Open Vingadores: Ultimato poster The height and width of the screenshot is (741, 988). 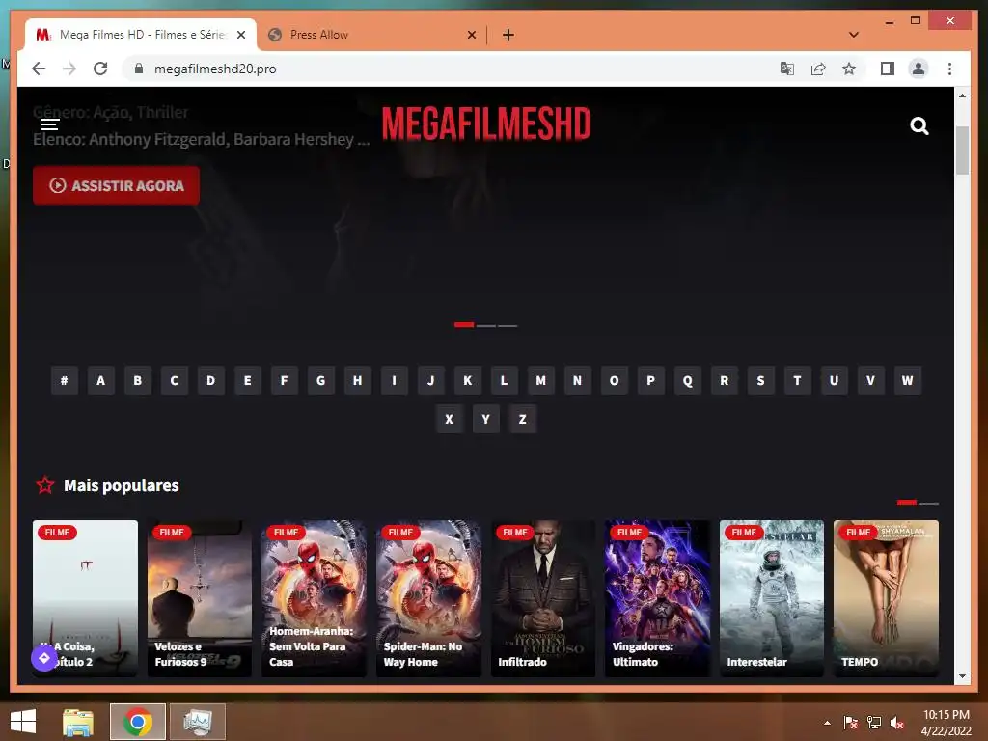click(657, 598)
